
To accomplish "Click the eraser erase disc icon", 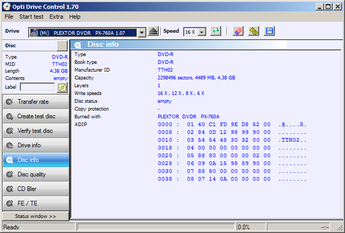I will [238, 31].
